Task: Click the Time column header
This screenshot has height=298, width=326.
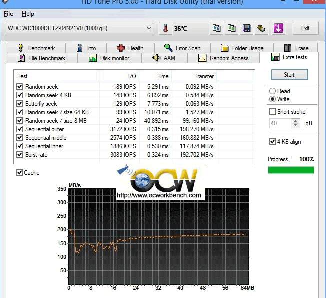Action: (x=155, y=76)
